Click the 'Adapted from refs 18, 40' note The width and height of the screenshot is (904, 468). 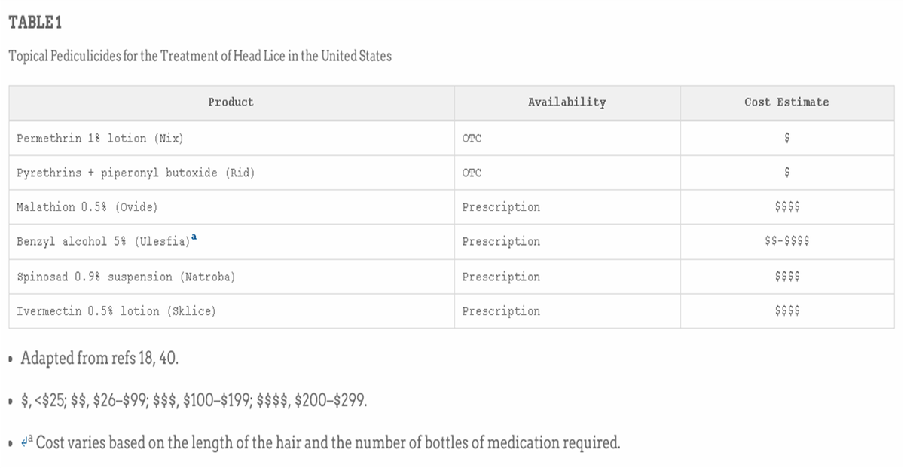(99, 358)
